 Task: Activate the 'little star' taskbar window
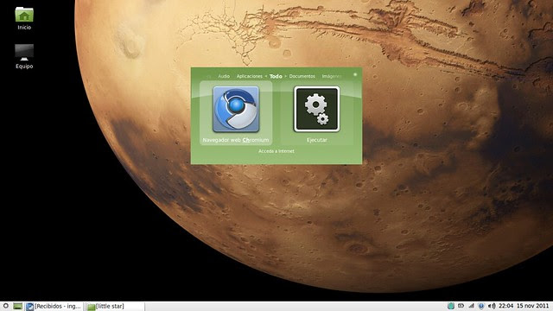click(116, 306)
